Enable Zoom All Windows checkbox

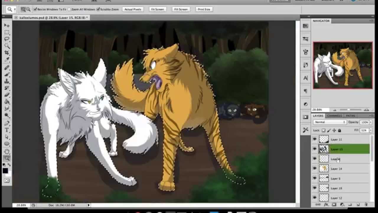69,9
